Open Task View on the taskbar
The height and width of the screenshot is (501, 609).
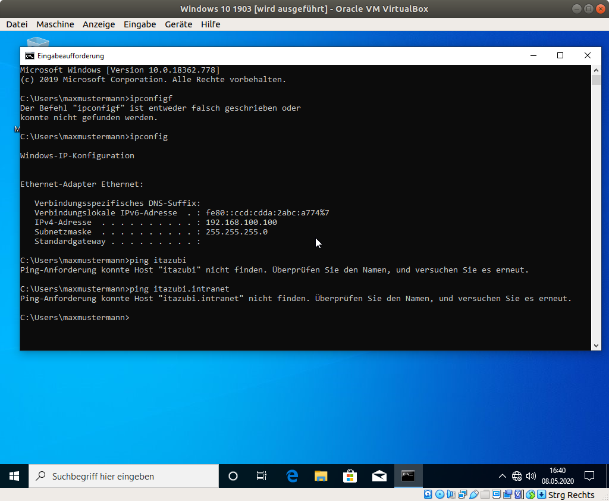click(x=262, y=476)
